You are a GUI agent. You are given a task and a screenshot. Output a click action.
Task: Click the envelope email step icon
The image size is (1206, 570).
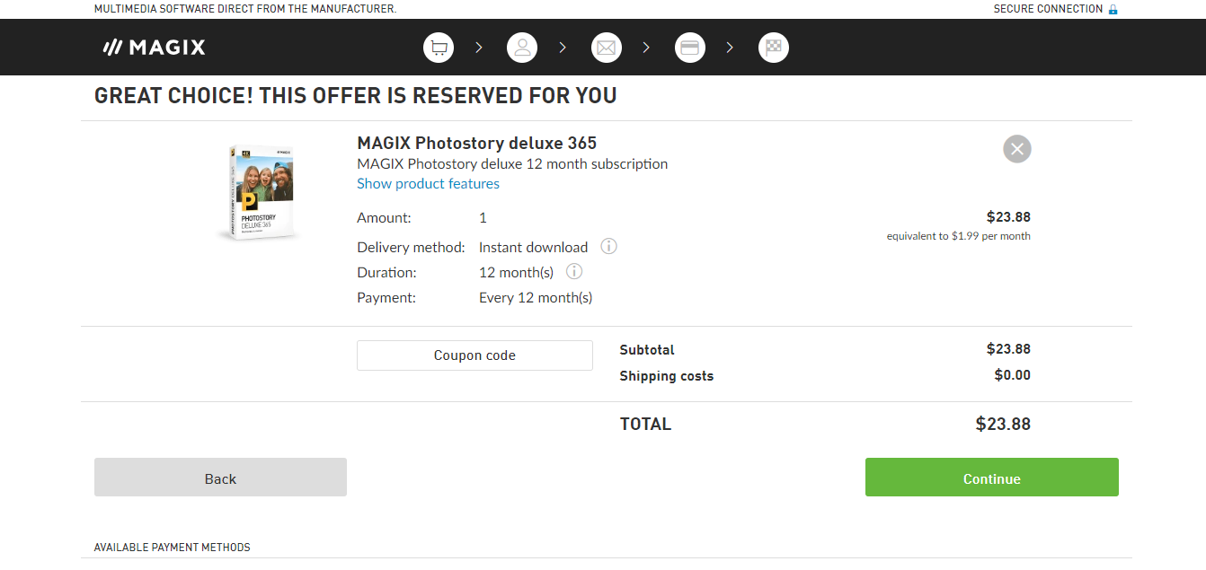pyautogui.click(x=607, y=48)
